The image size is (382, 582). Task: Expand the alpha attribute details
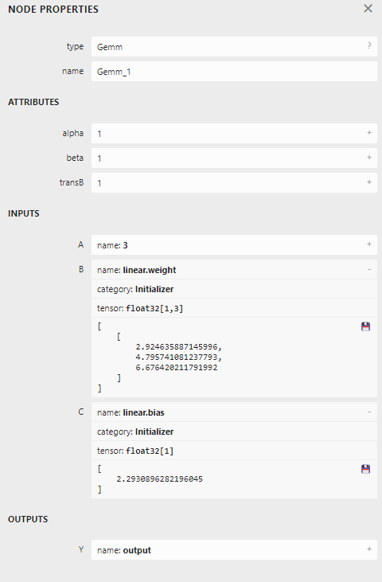pos(369,133)
